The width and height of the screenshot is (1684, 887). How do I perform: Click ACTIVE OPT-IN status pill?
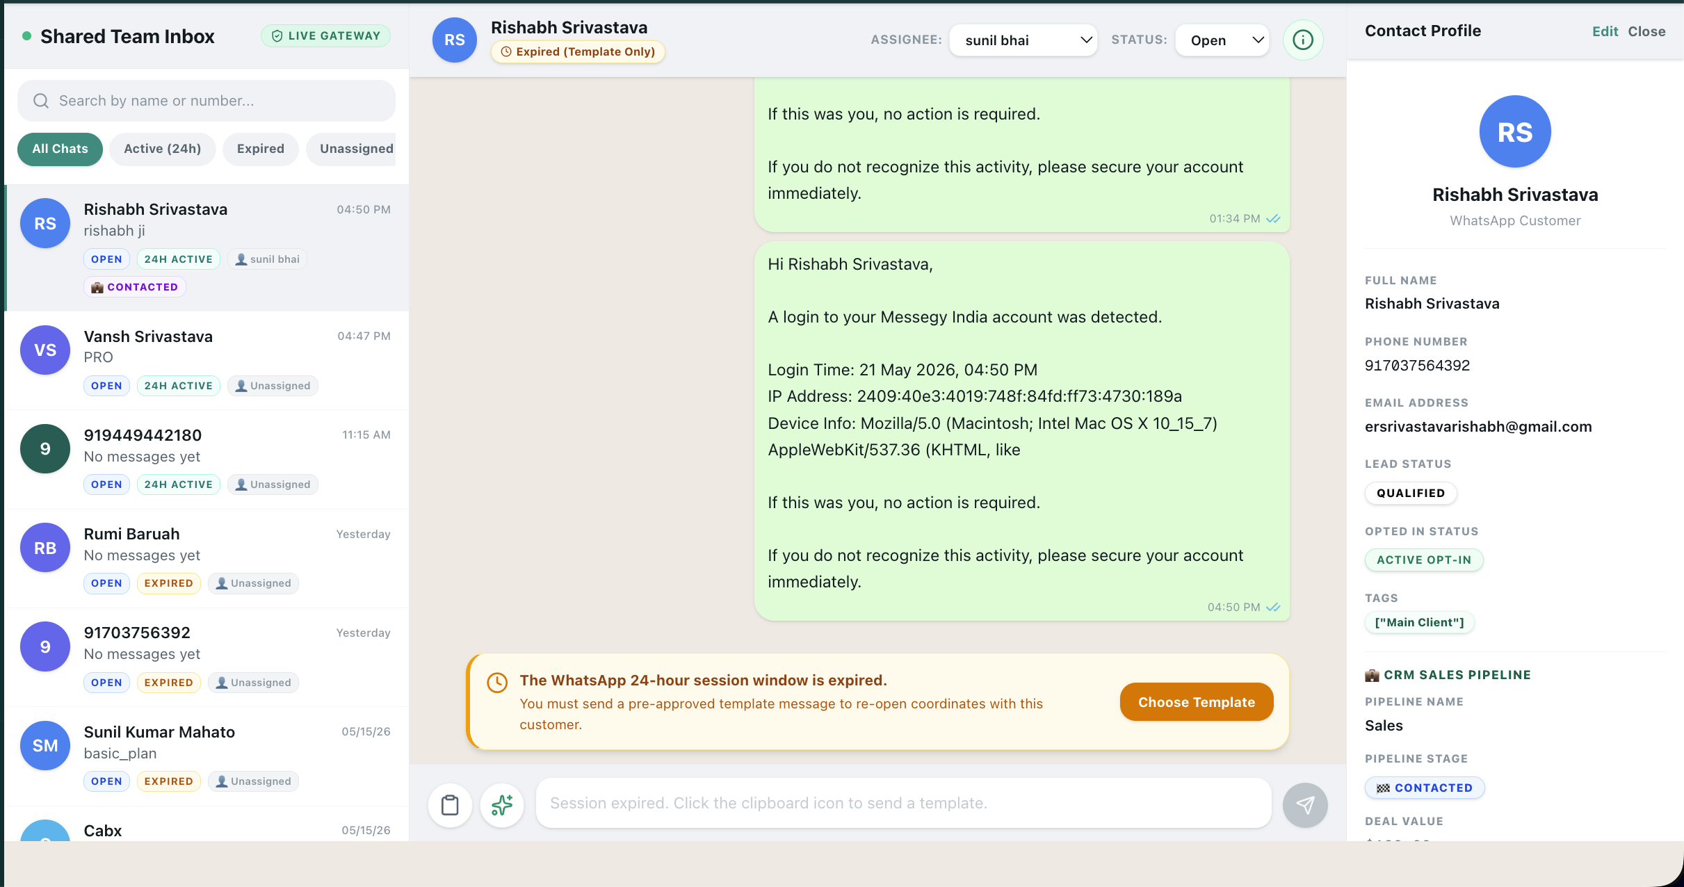1423,560
